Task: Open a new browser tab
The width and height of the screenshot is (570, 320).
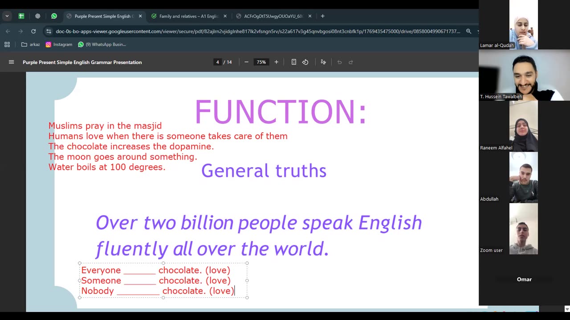Action: [x=322, y=16]
